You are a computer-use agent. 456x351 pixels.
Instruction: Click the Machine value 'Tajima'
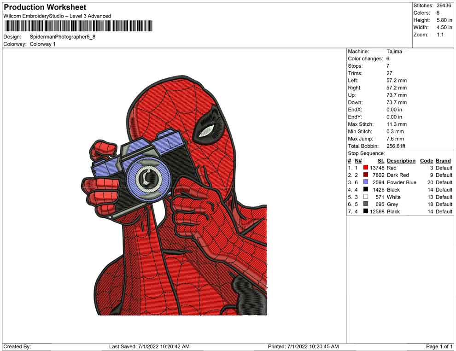(x=394, y=51)
